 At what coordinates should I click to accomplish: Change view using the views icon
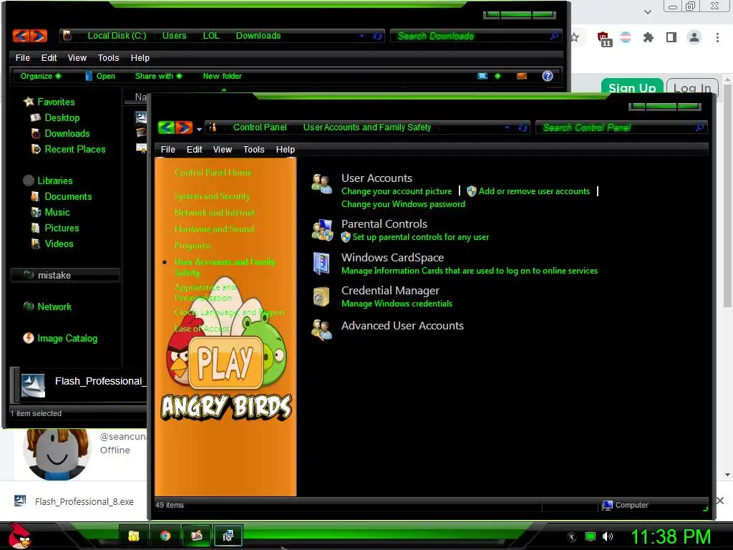pos(482,76)
